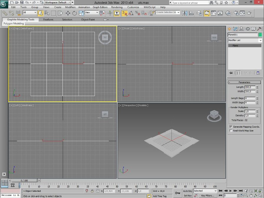Toggle 3D Snaps
This screenshot has width=264, height=198.
124,13
